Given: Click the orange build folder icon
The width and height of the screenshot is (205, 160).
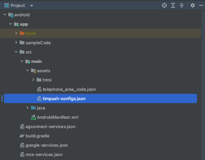Looking at the screenshot, I should [22, 33].
